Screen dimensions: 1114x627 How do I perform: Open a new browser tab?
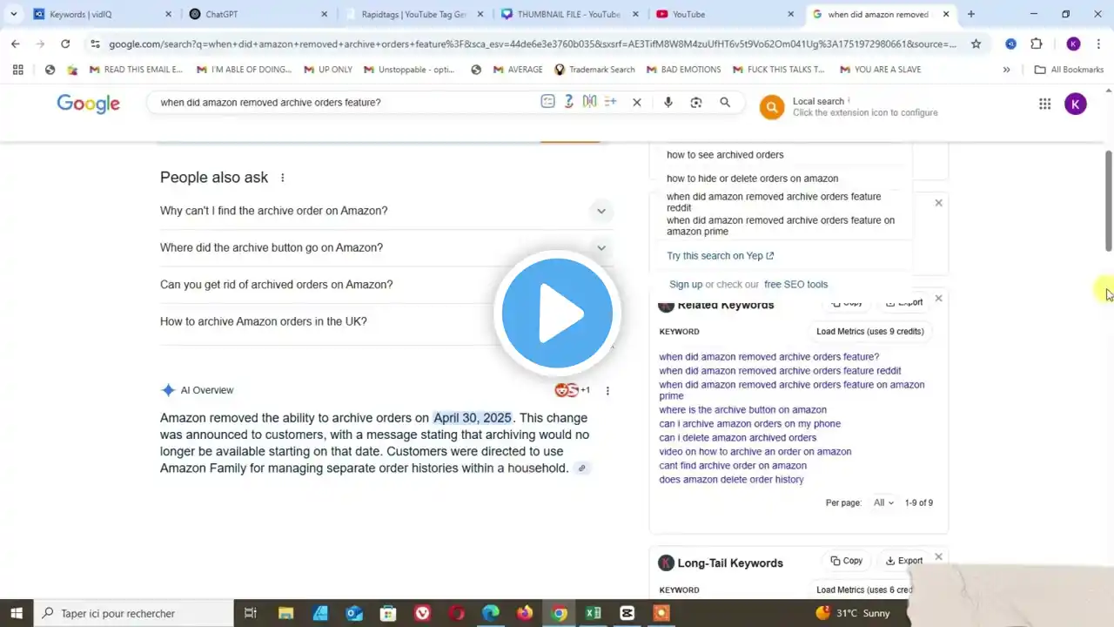click(971, 14)
